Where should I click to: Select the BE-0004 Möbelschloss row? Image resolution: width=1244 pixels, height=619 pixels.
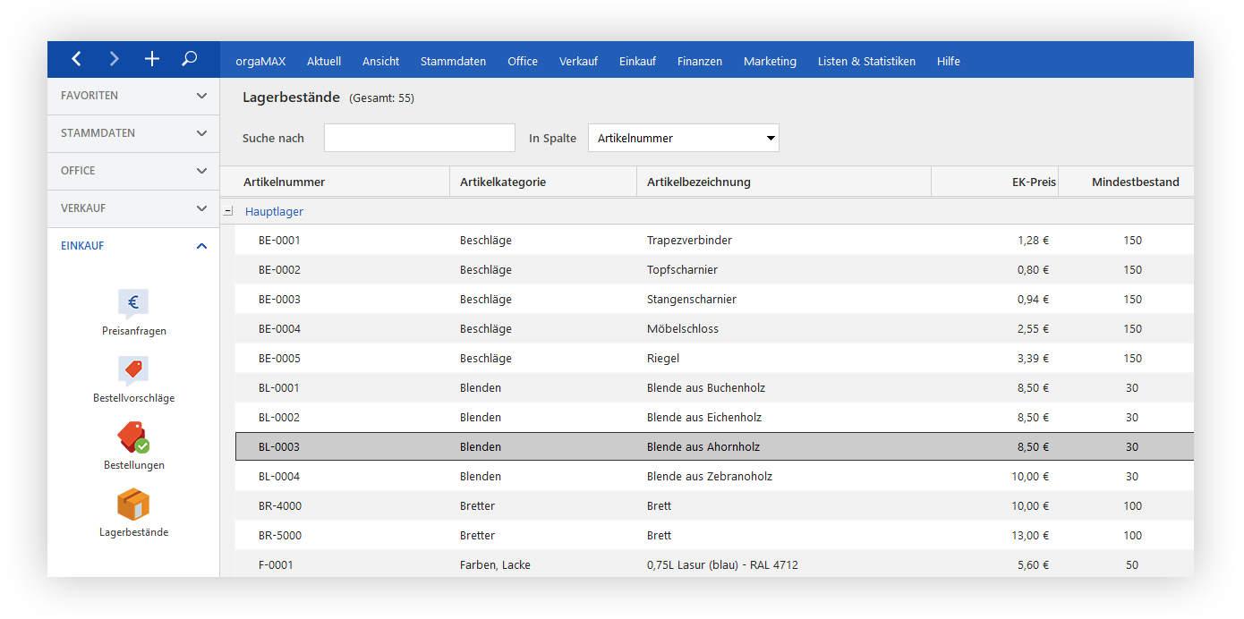coord(714,329)
